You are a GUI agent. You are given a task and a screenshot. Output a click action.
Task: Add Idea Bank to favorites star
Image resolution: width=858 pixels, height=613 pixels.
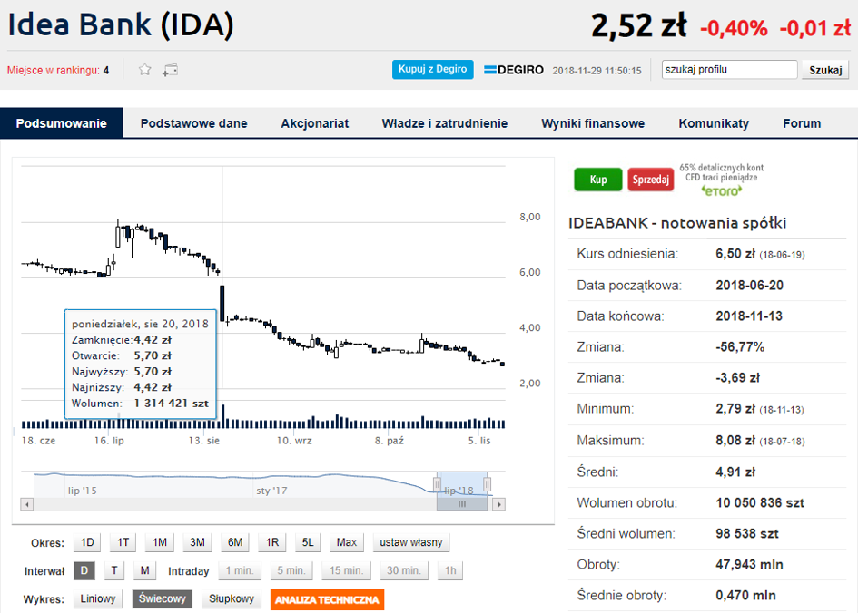click(x=144, y=70)
